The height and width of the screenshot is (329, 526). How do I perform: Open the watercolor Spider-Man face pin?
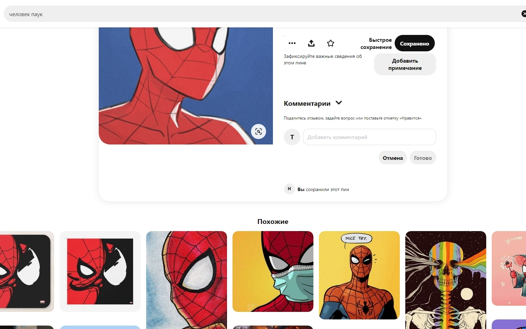(187, 280)
